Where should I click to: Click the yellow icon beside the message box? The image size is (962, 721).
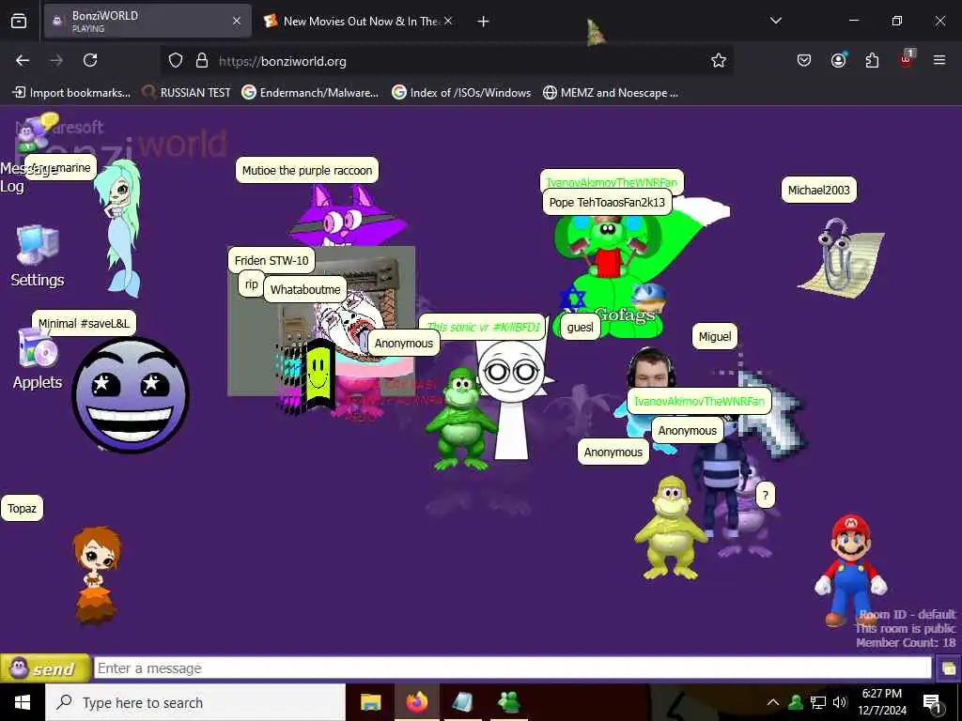(x=948, y=667)
